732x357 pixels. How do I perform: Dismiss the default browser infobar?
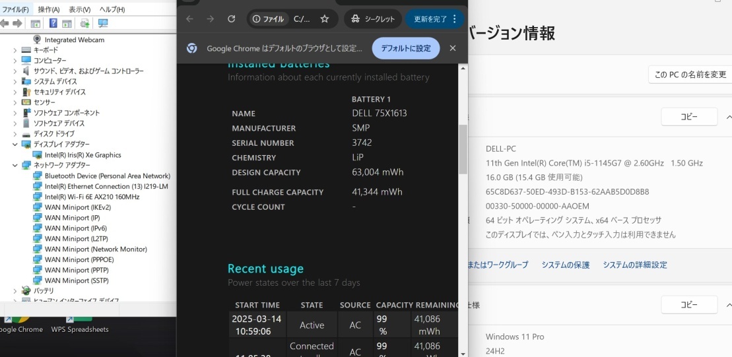452,48
